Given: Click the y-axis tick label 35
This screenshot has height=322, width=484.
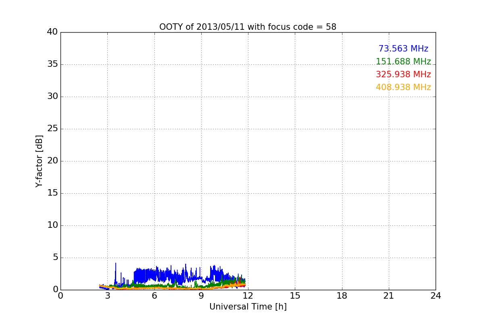Looking at the screenshot, I should pyautogui.click(x=52, y=64).
